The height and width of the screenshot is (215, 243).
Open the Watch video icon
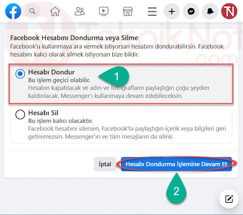104,11
